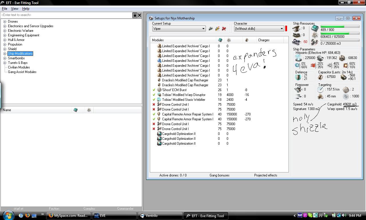Open the File menu

click(5, 9)
